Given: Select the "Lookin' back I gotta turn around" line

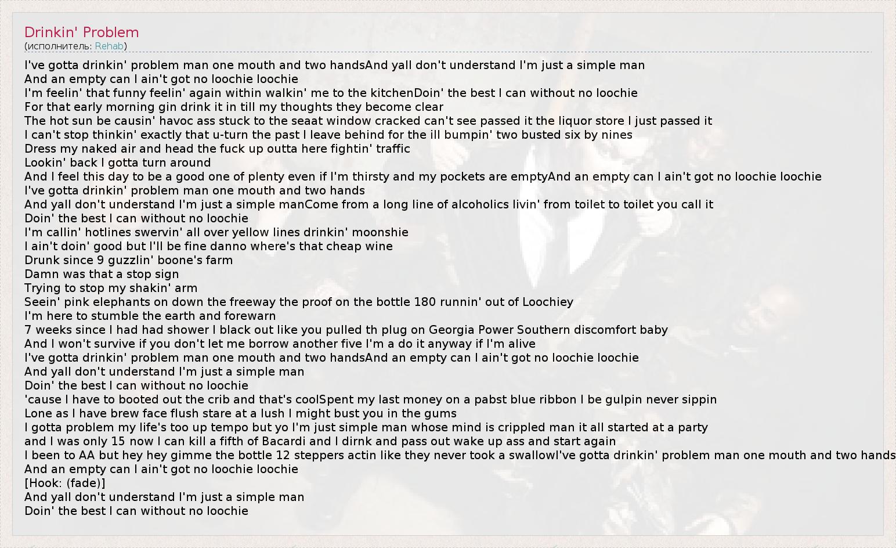Looking at the screenshot, I should (x=118, y=163).
